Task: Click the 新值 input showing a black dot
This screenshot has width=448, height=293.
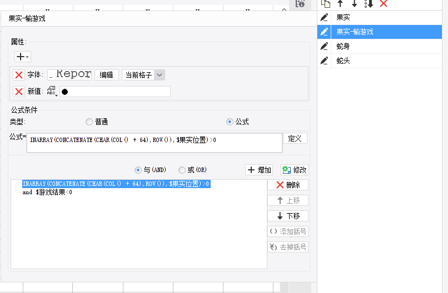Action: 115,92
